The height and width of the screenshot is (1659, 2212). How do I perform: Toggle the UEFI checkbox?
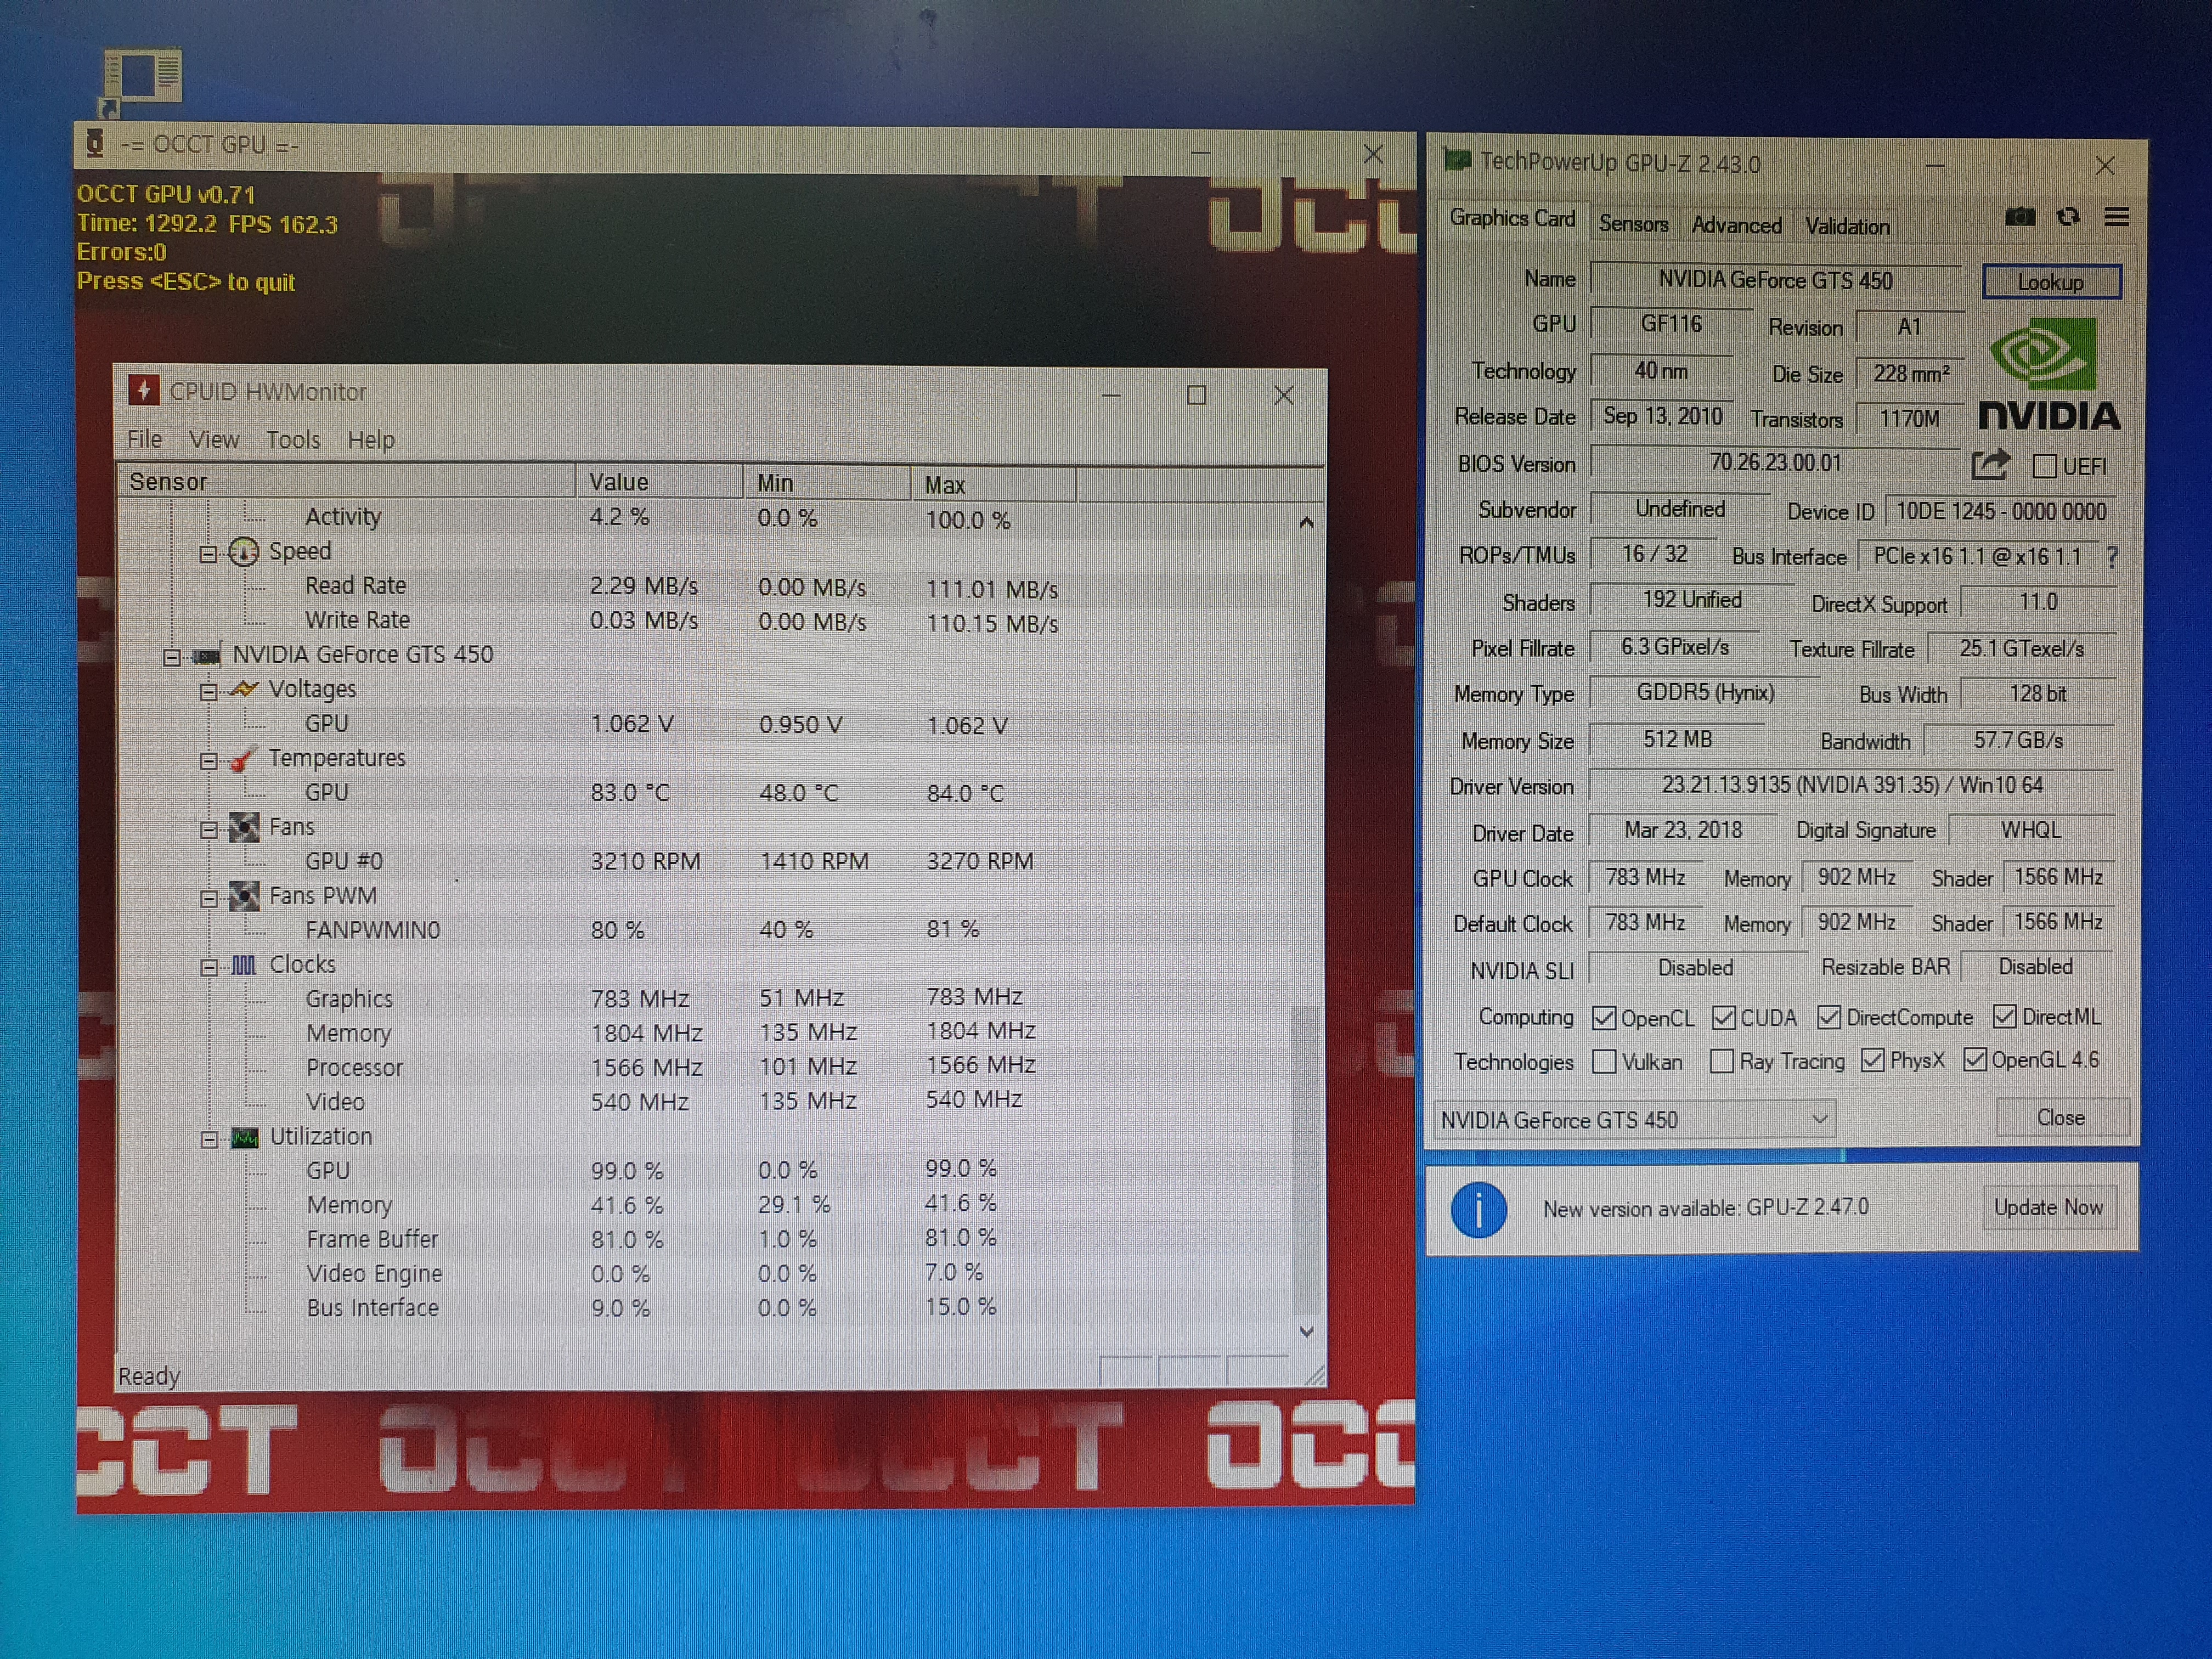click(x=2045, y=466)
